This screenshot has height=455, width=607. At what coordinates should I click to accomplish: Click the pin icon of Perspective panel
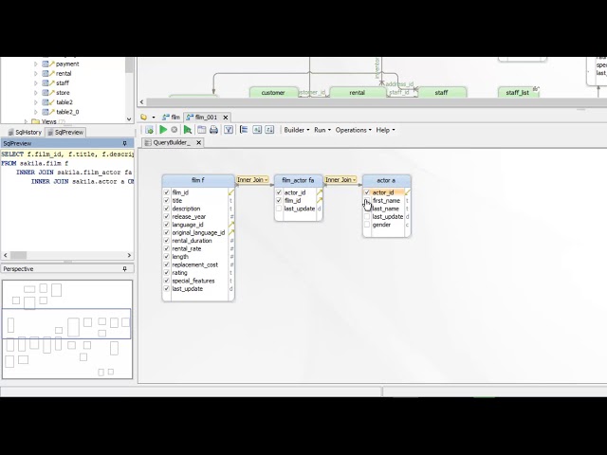point(124,269)
